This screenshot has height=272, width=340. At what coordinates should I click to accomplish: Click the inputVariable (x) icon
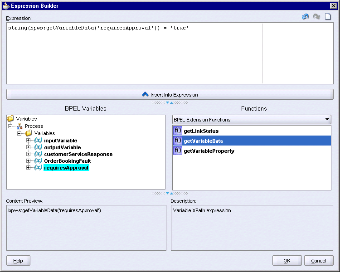[38, 140]
